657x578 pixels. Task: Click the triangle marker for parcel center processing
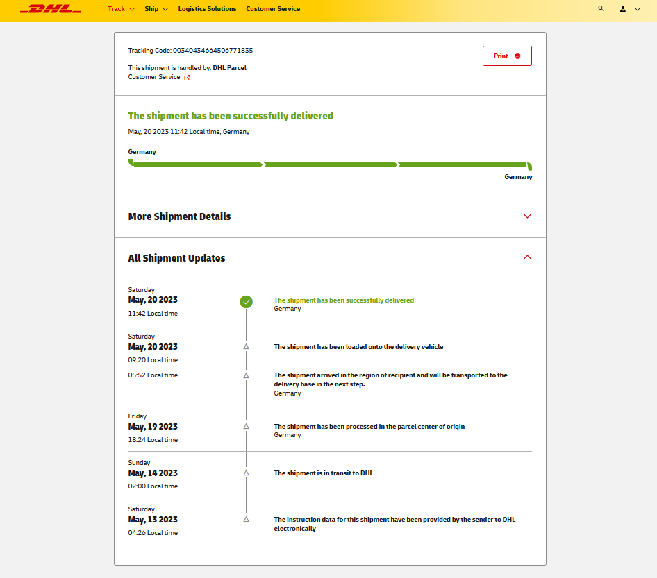coord(246,426)
